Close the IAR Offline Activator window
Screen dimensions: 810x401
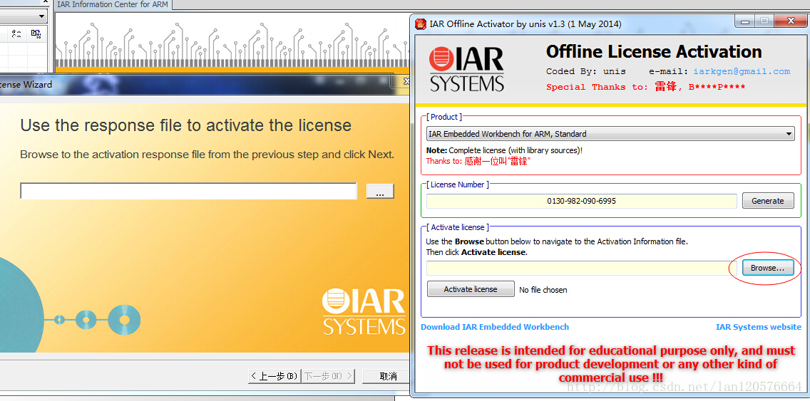click(x=791, y=21)
